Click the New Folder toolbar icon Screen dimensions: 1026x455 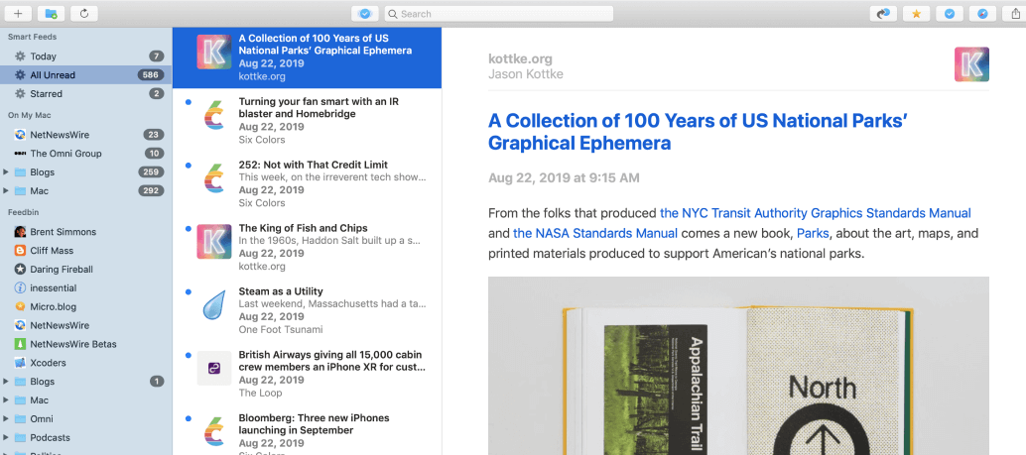coord(51,13)
